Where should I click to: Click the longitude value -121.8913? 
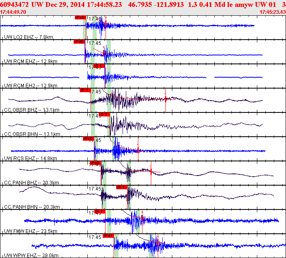(x=169, y=4)
